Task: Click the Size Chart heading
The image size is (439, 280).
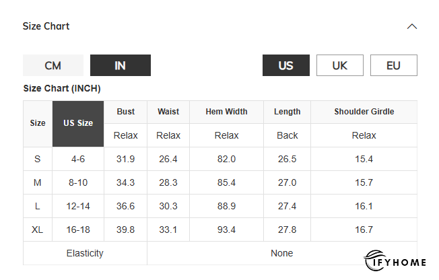Action: [x=46, y=26]
